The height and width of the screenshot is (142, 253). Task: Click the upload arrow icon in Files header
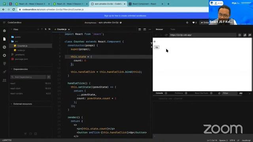[42, 29]
